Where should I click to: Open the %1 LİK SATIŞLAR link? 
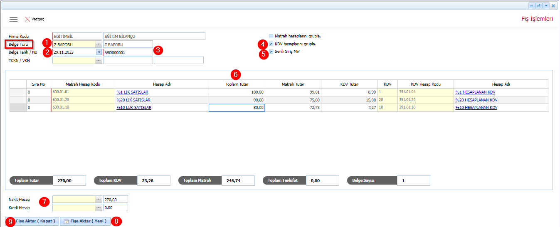(132, 92)
